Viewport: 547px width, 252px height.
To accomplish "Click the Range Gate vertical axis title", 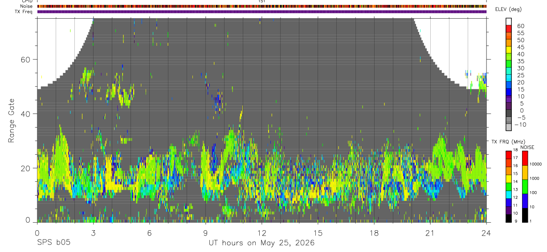I will 11,120.
